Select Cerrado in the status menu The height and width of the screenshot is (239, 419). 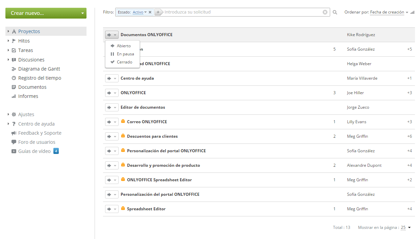point(122,62)
